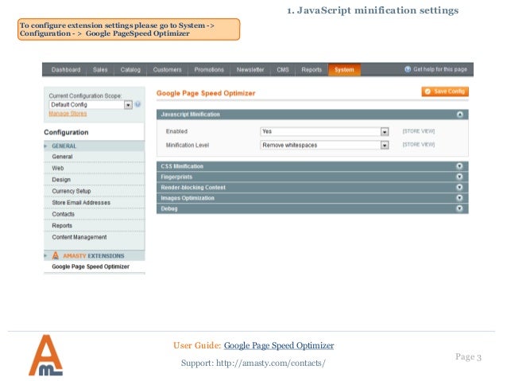507x381 pixels.
Task: Open the System menu
Action: pos(344,69)
